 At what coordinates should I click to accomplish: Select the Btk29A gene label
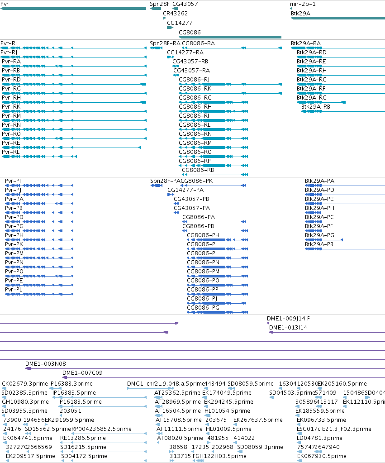[300, 14]
